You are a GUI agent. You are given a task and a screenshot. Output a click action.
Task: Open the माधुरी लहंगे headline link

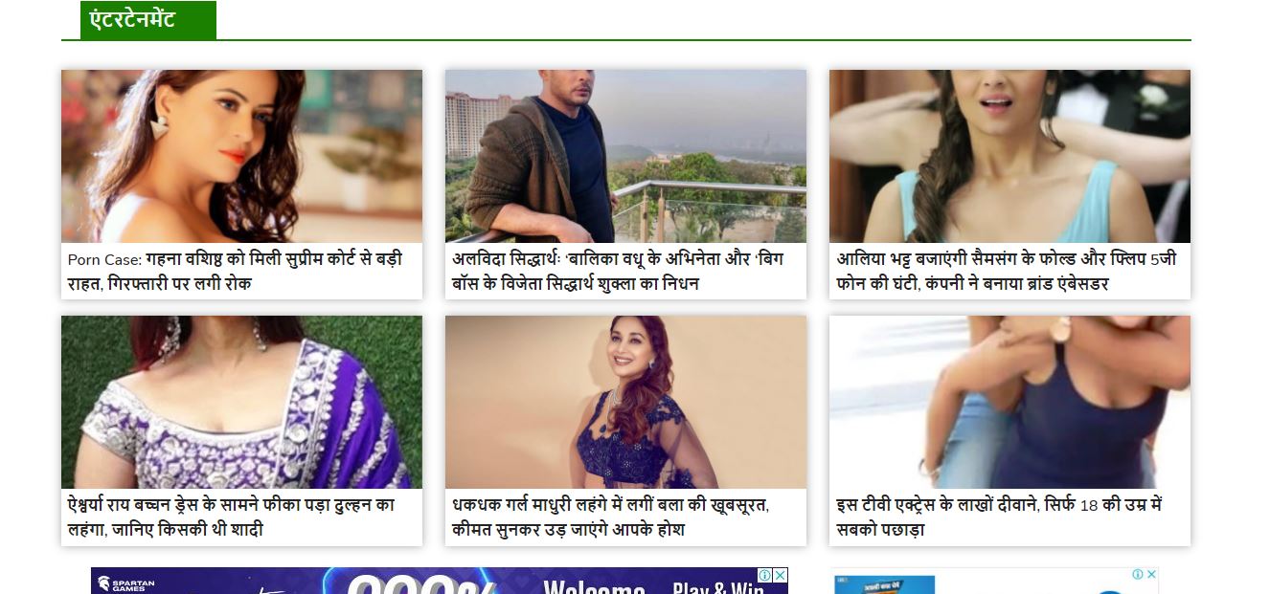click(x=610, y=517)
